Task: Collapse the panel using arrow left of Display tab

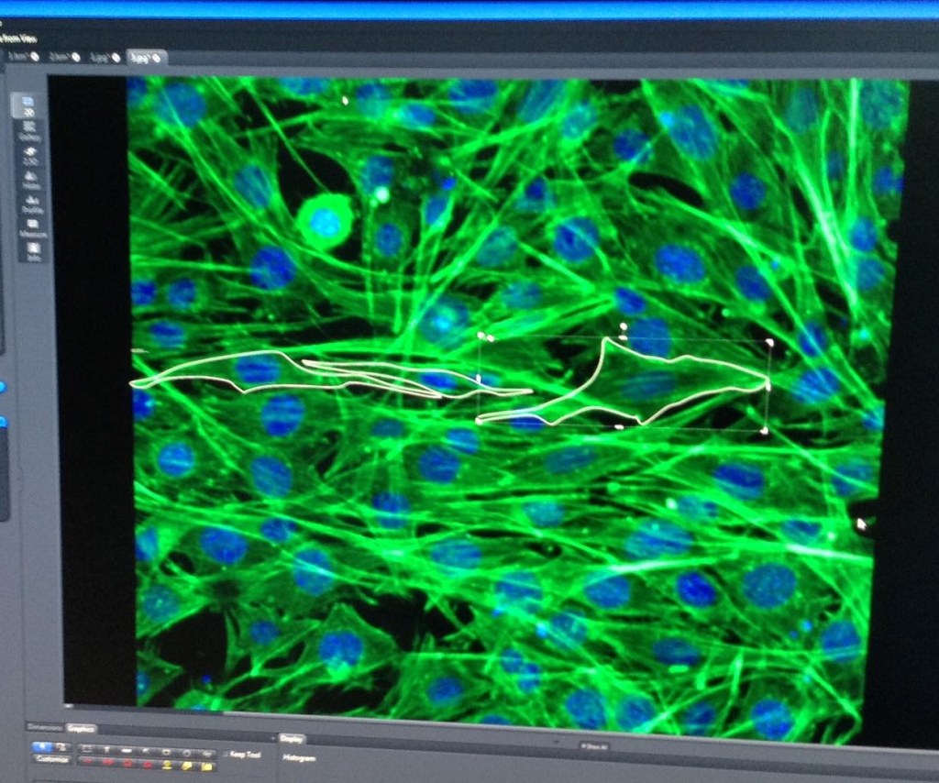Action: (x=272, y=737)
